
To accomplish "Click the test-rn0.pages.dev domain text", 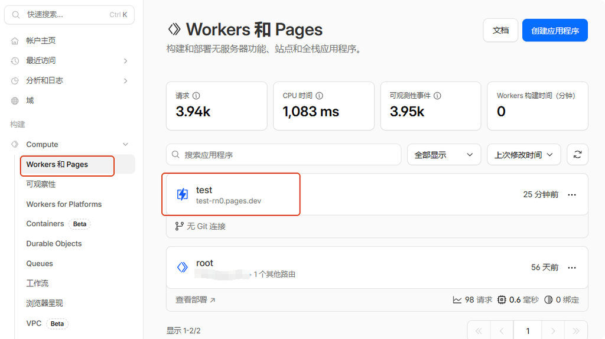I will pos(229,201).
